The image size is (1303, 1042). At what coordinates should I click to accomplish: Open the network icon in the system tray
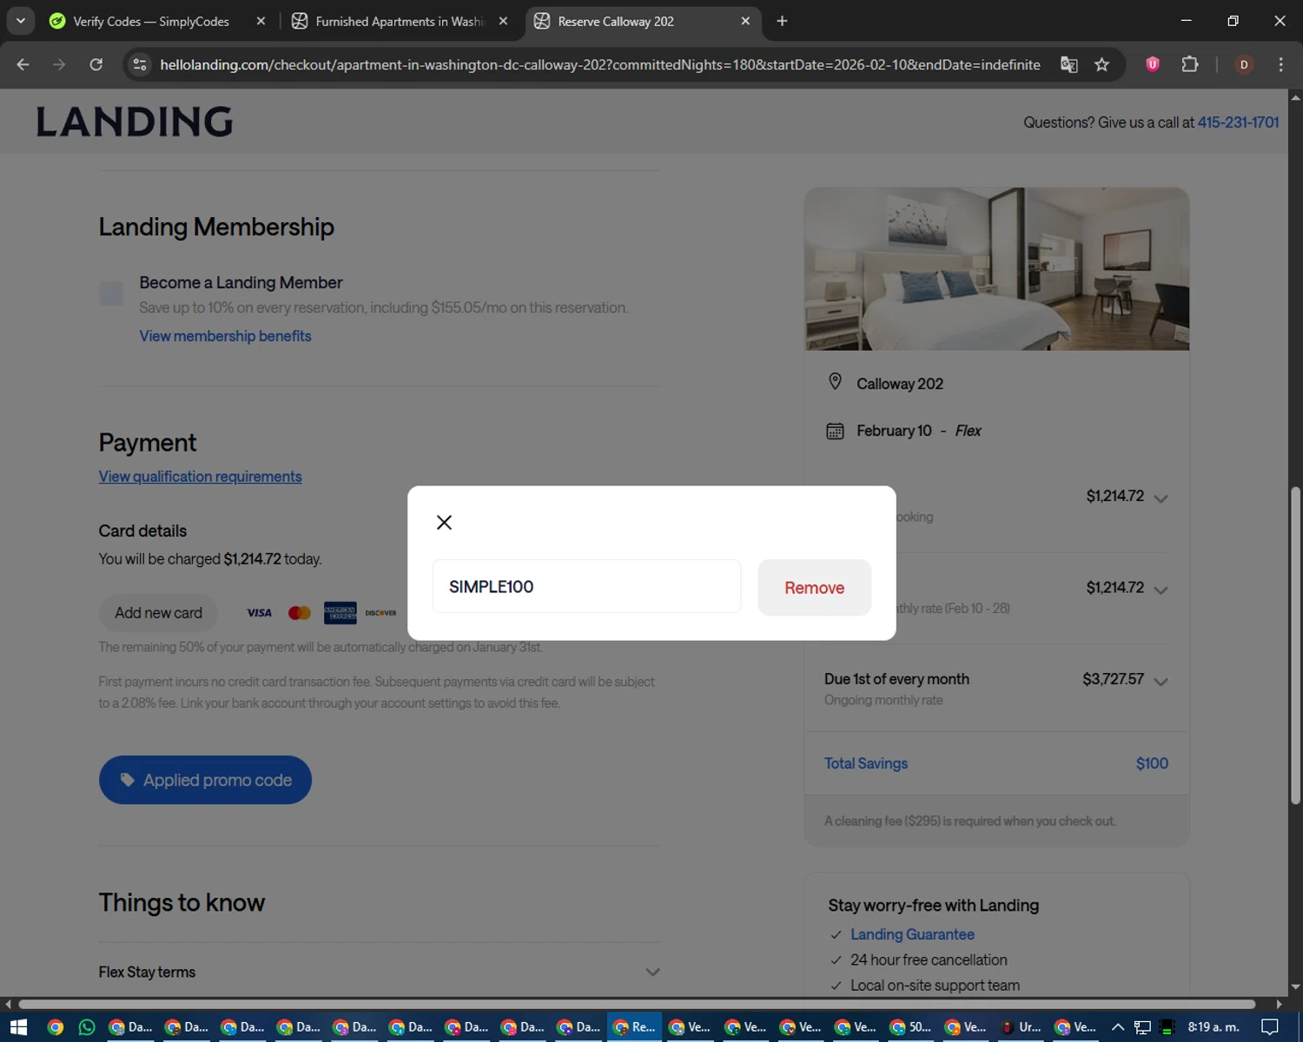coord(1142,1027)
